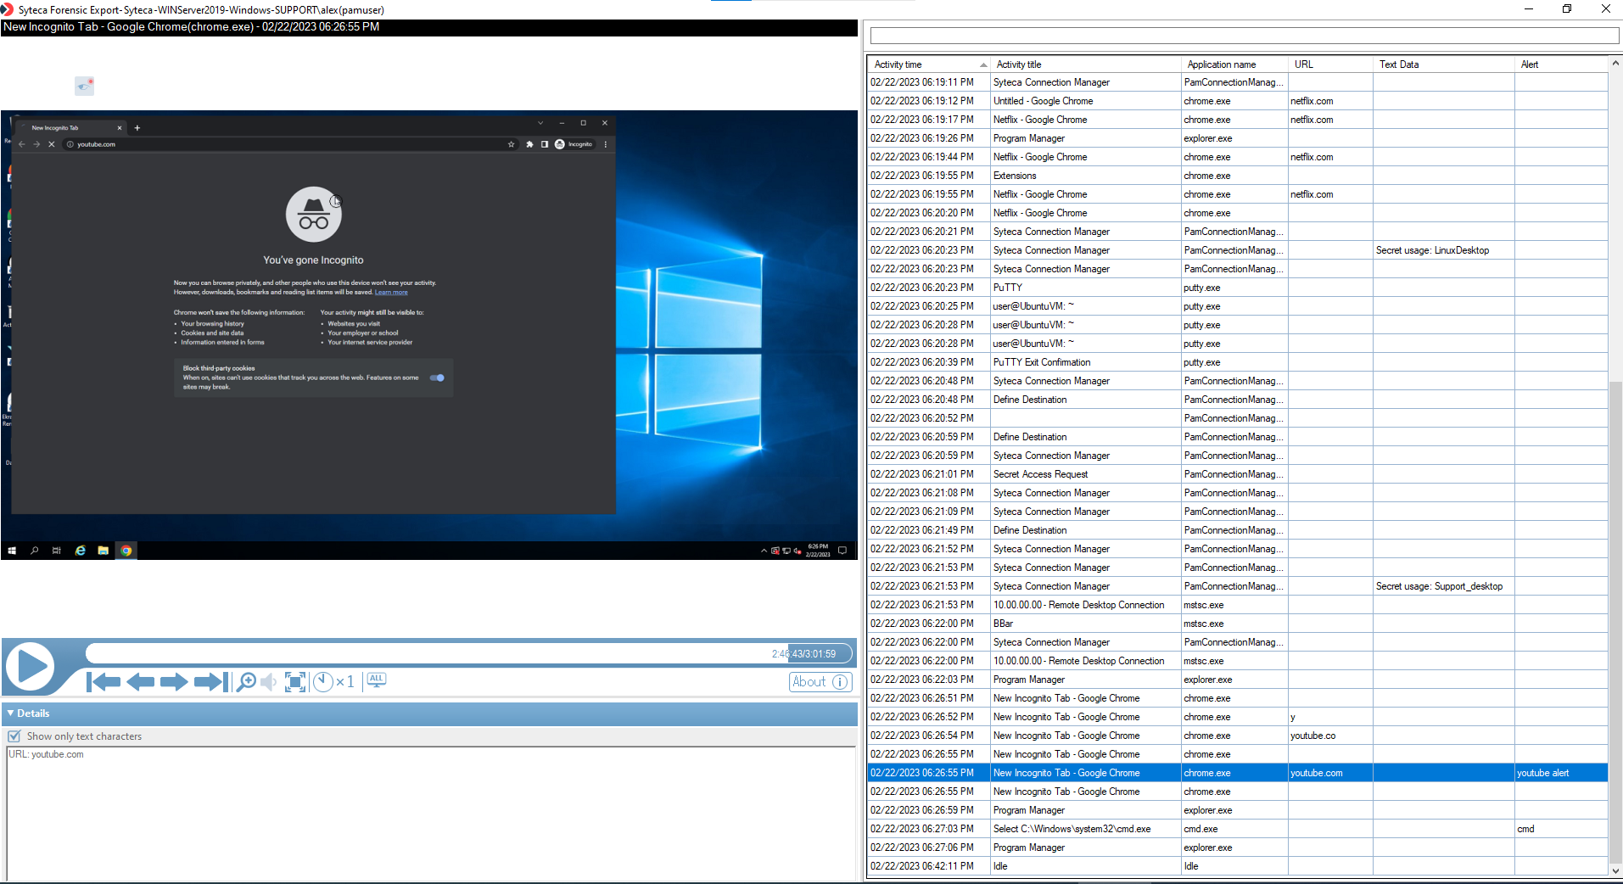Jump to first frame of recording
Viewport: 1623px width, 884px height.
(104, 682)
